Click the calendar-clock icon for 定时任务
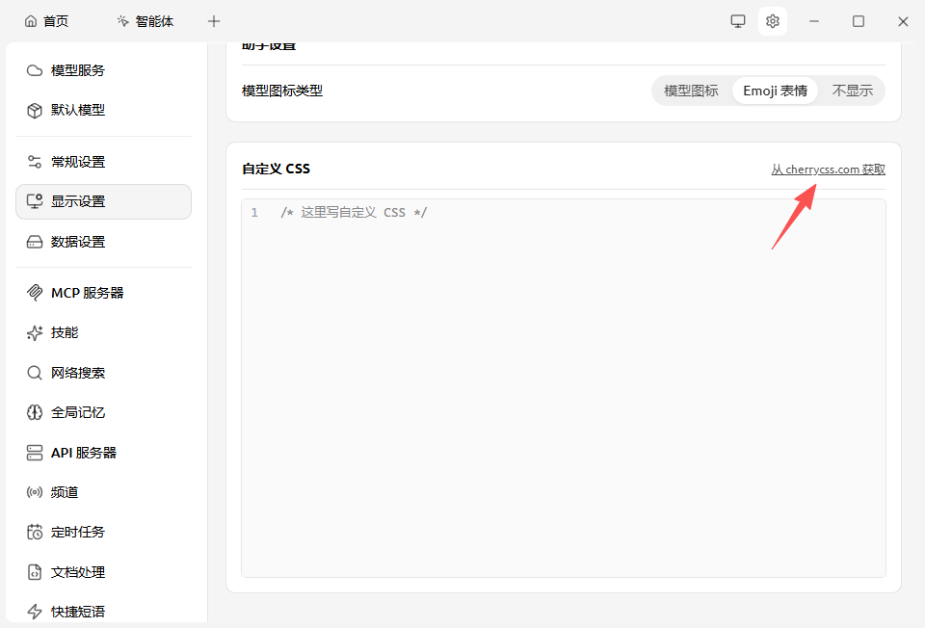Screen dimensions: 925x628 [x=35, y=532]
